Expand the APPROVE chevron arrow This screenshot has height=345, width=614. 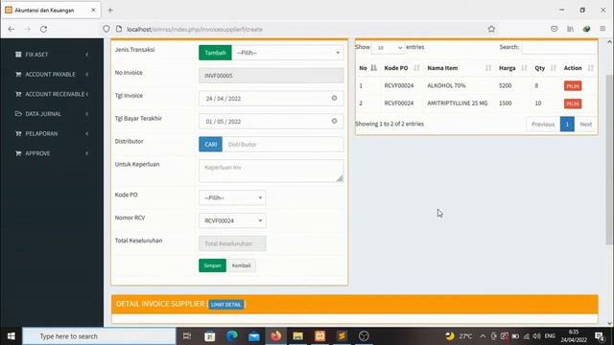87,153
